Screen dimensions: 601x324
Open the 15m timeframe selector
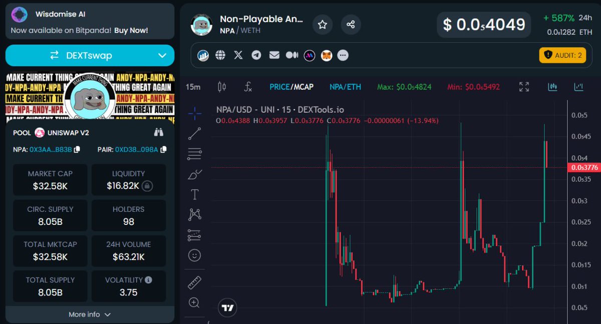pos(193,87)
